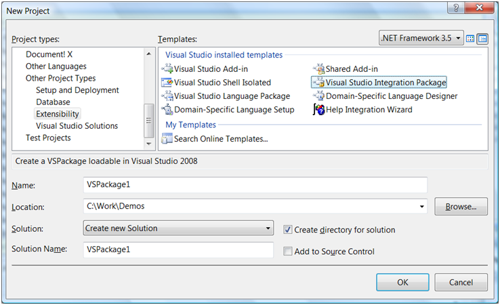500x305 pixels.
Task: Click the Visual Studio Shell Isolated icon
Action: pyautogui.click(x=167, y=82)
